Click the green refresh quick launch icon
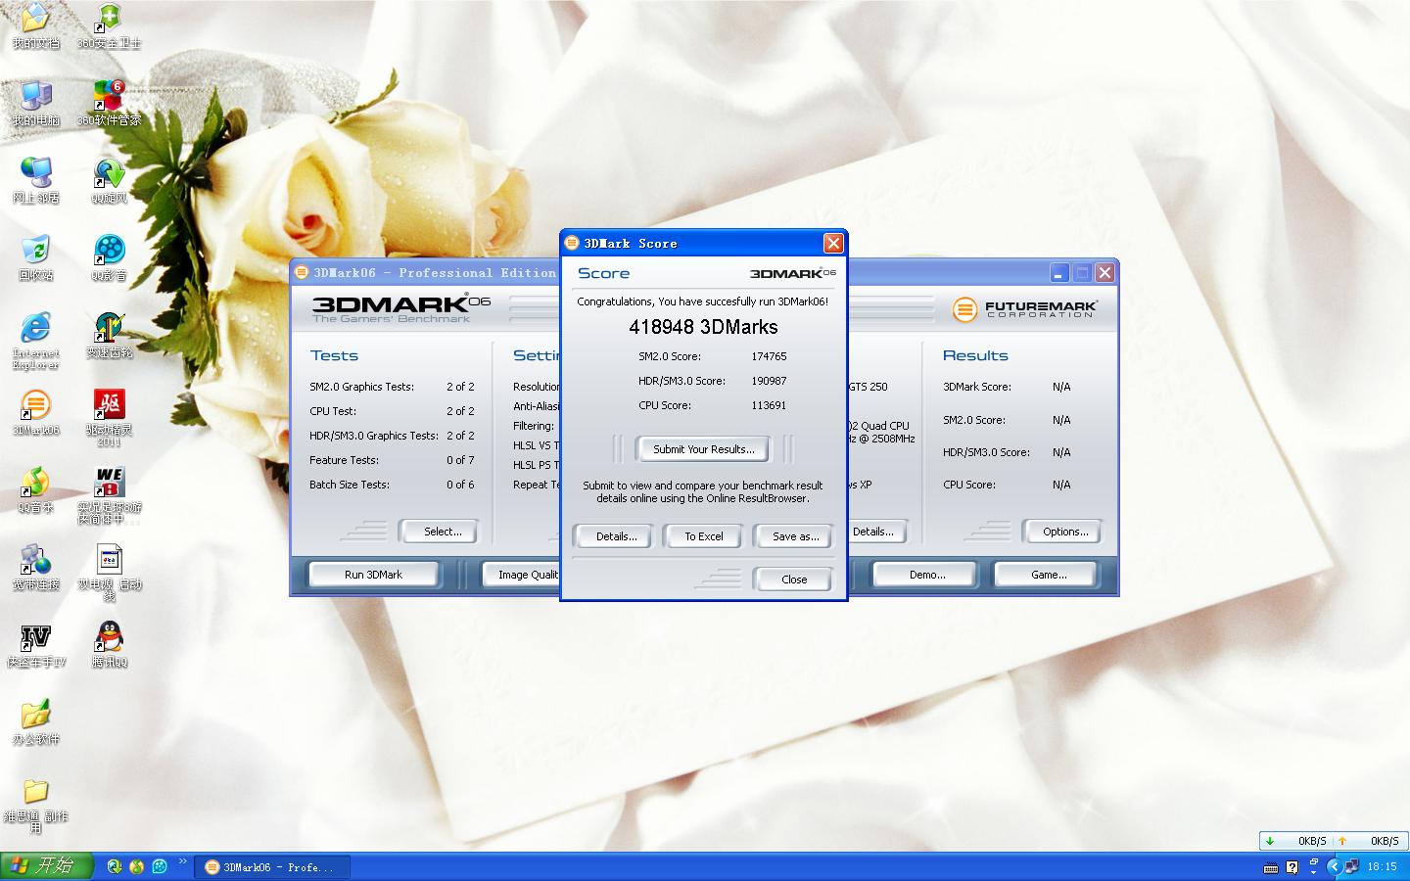 click(115, 866)
